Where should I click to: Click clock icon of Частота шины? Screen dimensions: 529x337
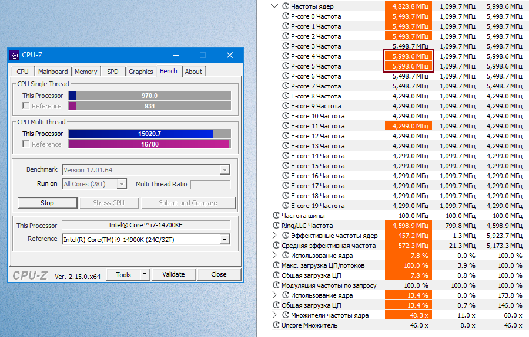276,216
